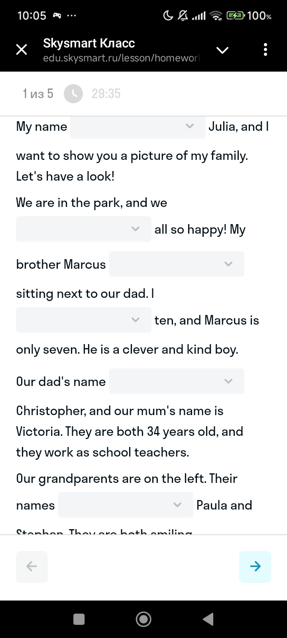Viewport: 287px width, 638px height.
Task: Tap the battery icon in status bar
Action: (236, 16)
